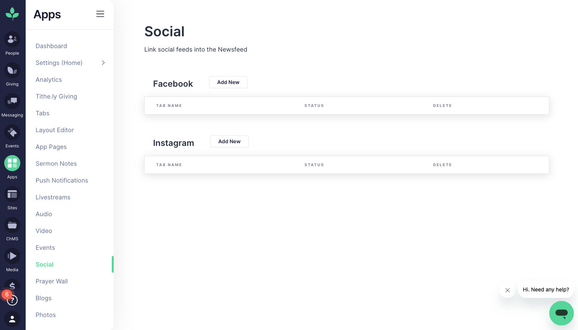Open the People section icon
The width and height of the screenshot is (578, 330).
12,39
